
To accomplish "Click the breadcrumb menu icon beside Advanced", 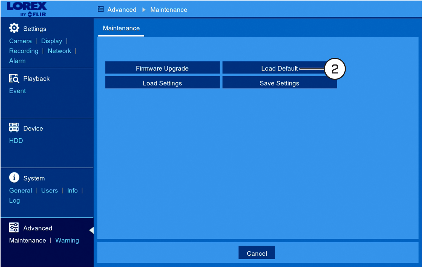I will 101,9.
